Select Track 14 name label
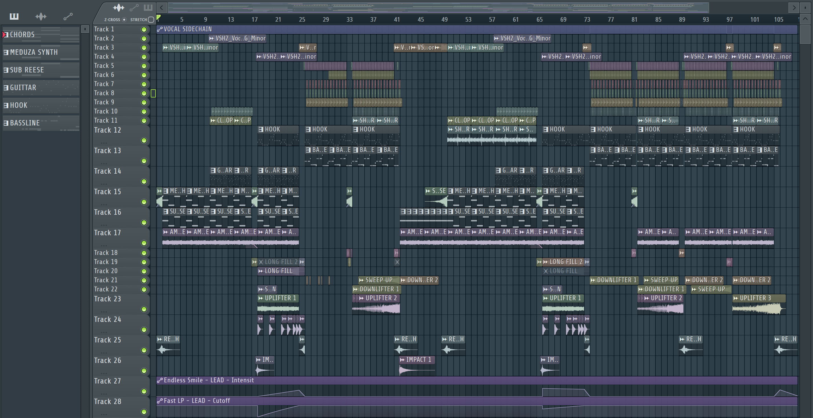The height and width of the screenshot is (418, 813). click(108, 171)
